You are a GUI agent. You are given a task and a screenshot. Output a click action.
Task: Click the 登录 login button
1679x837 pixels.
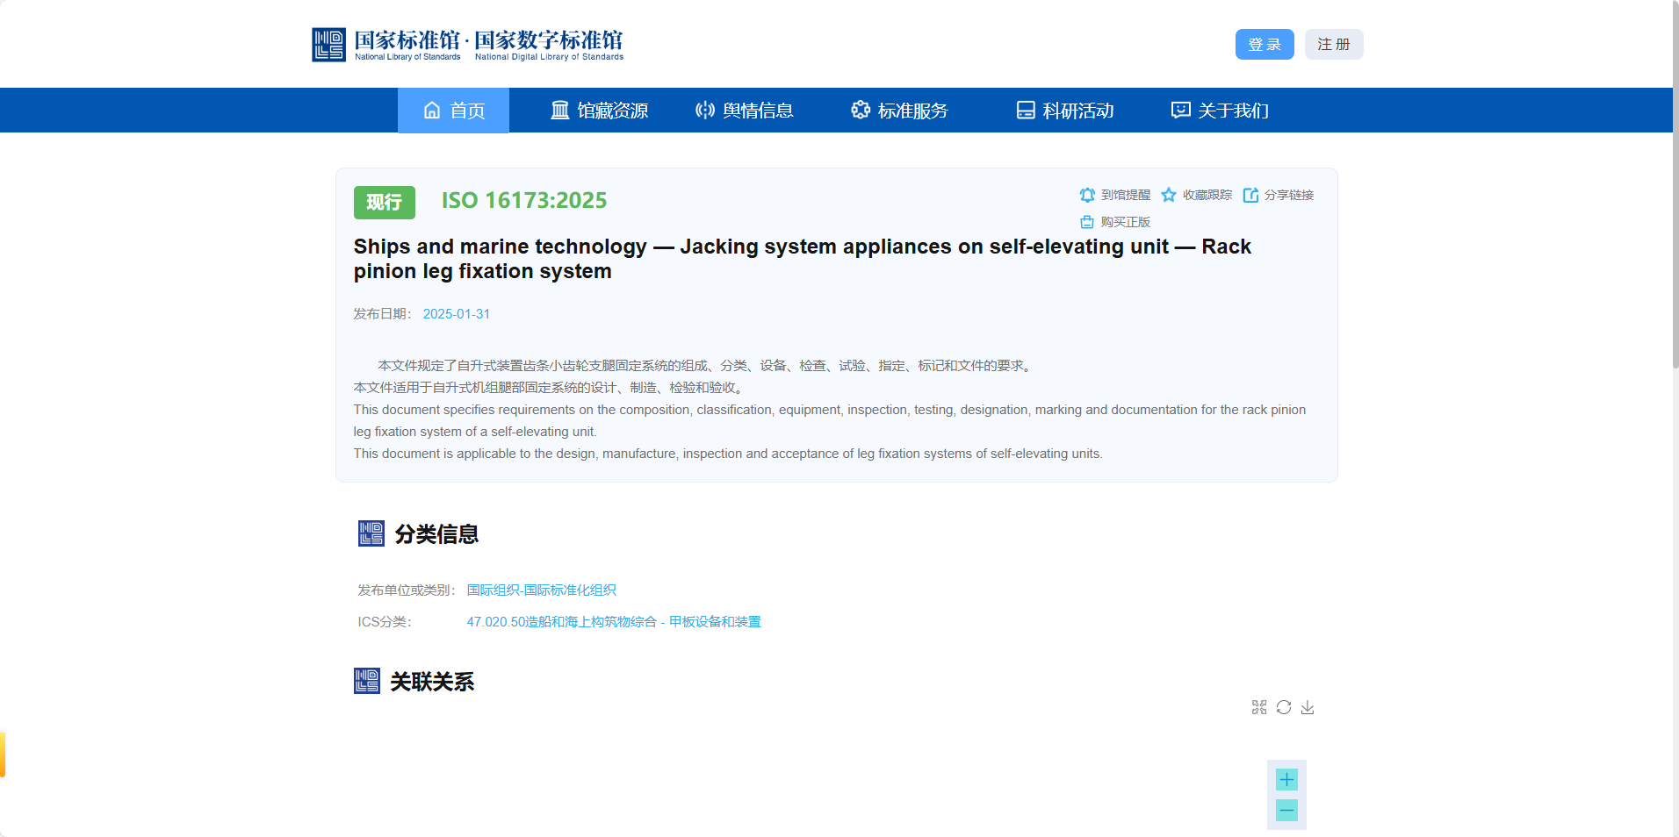click(1265, 45)
